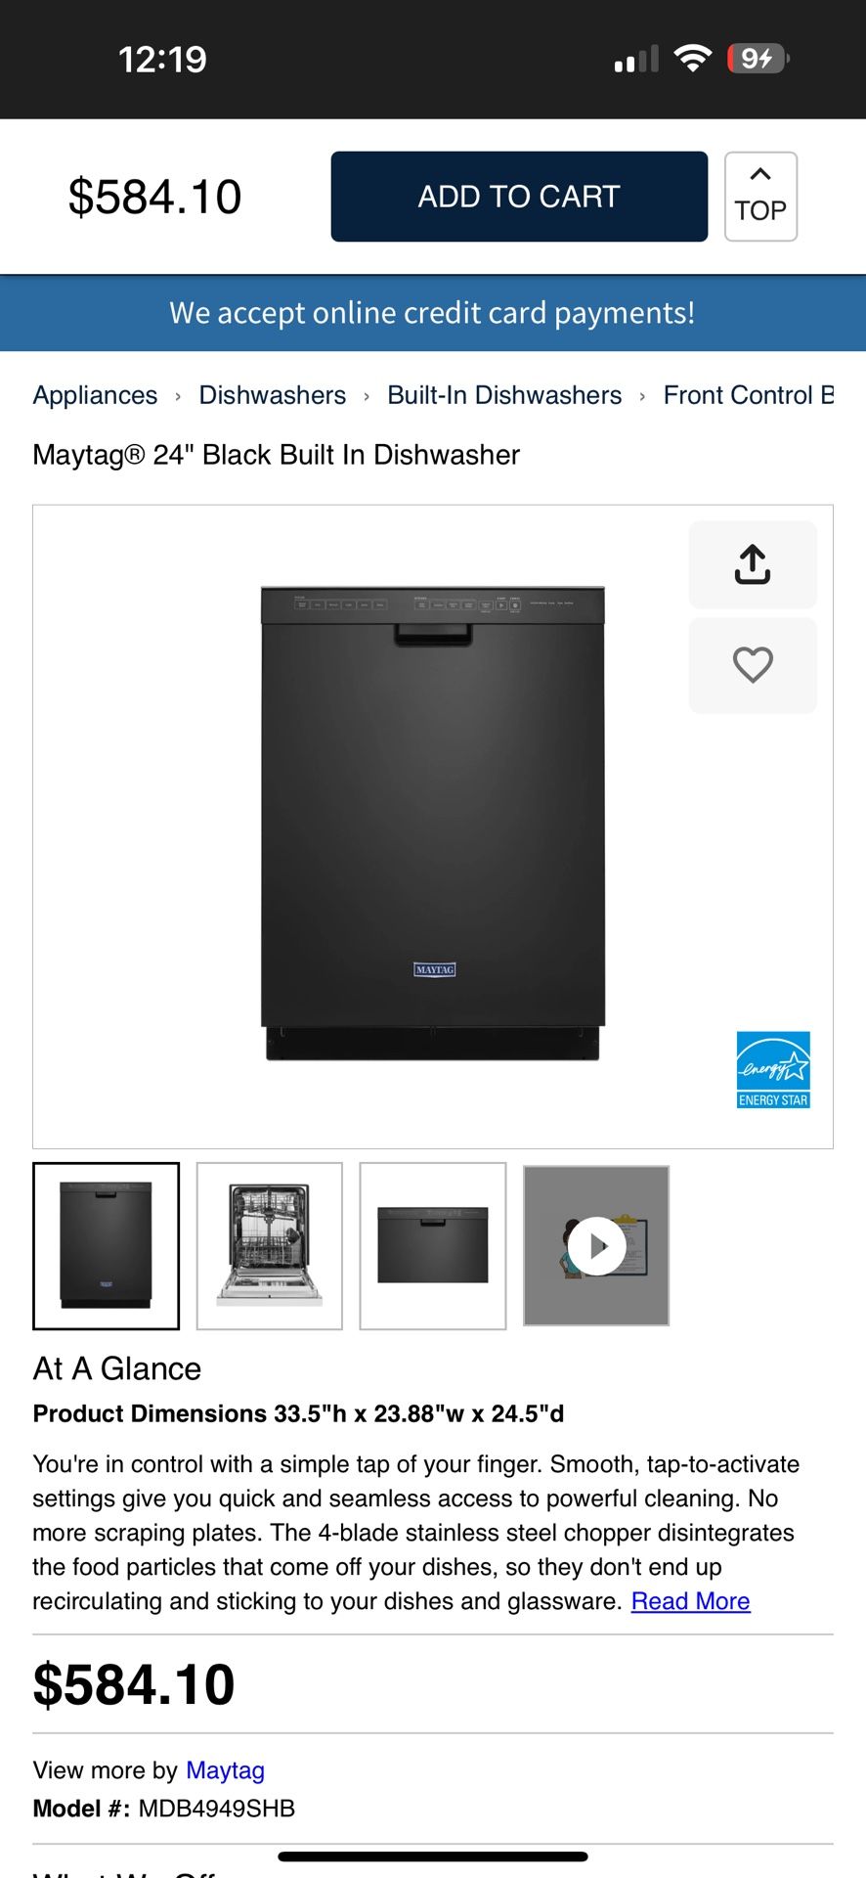Select the control panel close-up thumbnail
The image size is (866, 1878).
[433, 1246]
